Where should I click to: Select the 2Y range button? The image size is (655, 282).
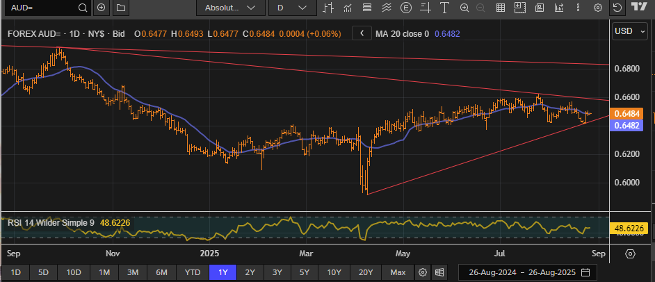click(x=250, y=272)
